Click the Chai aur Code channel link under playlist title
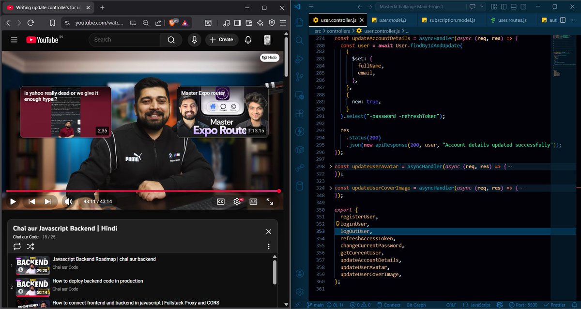 [x=26, y=237]
